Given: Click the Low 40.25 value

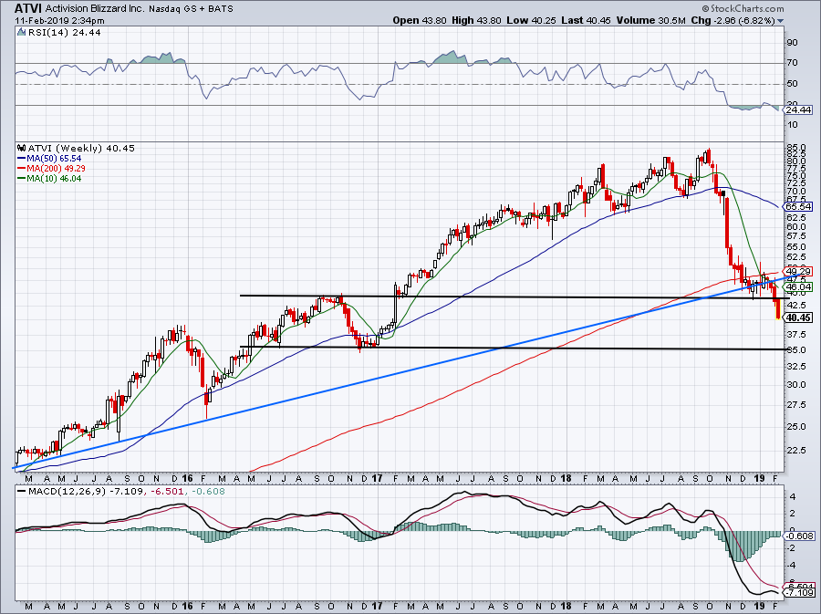Looking at the screenshot, I should (532, 20).
